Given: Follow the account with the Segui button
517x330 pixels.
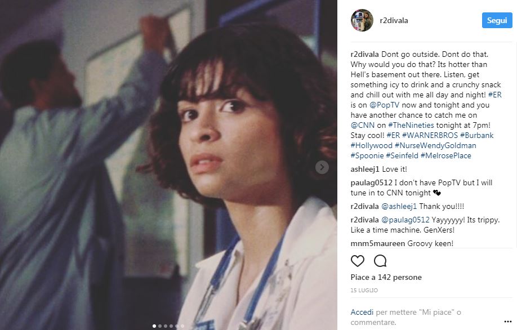Looking at the screenshot, I should [x=497, y=20].
